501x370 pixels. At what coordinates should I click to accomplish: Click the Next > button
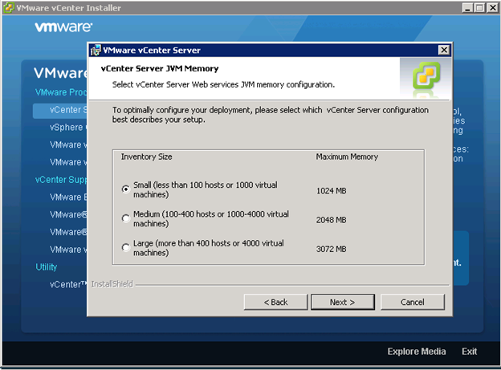(343, 302)
